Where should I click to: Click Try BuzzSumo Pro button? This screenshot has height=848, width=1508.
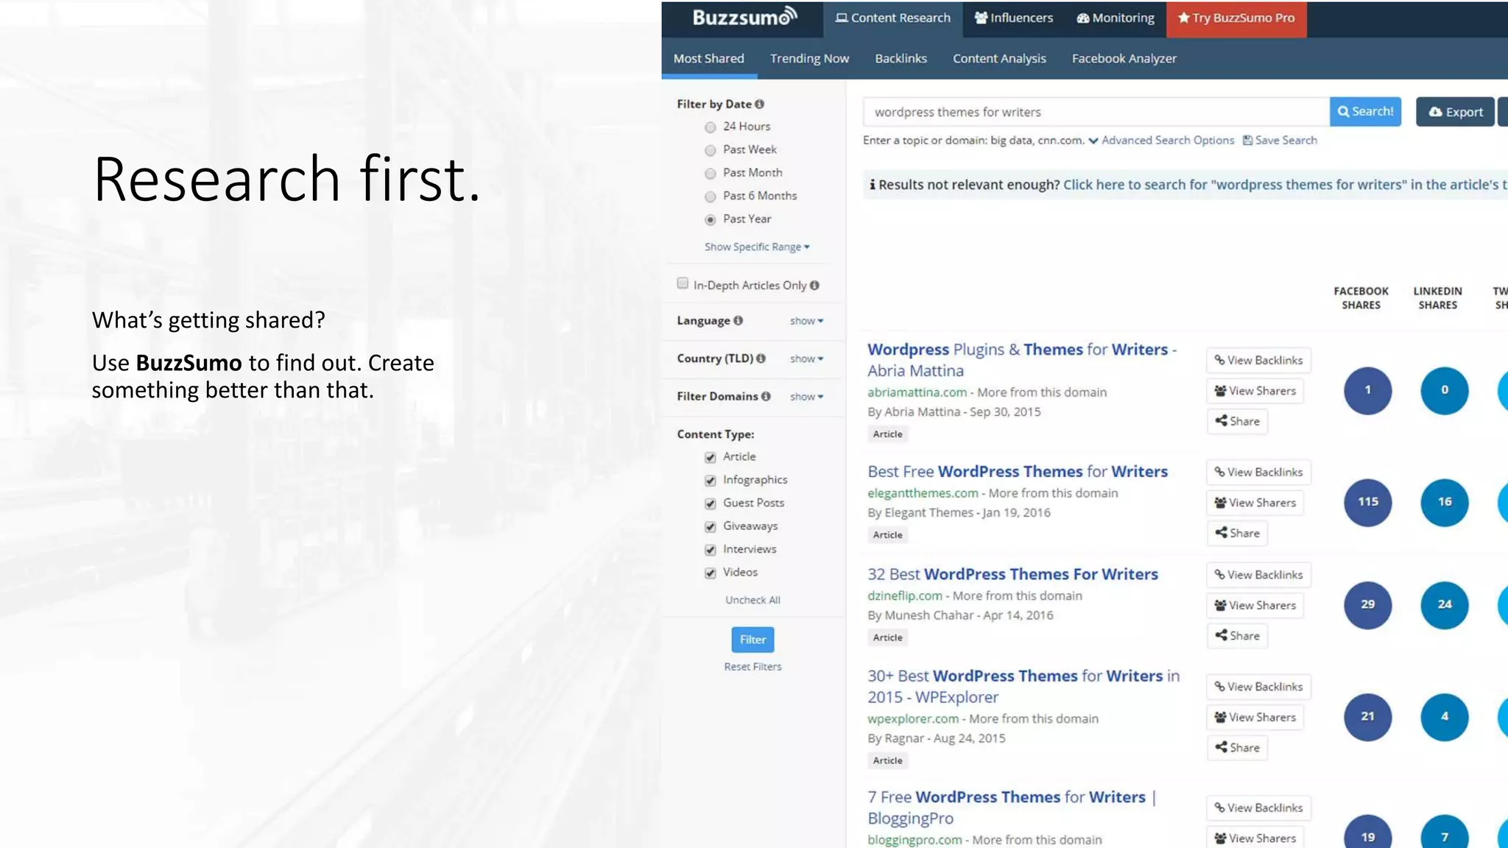[x=1236, y=18]
